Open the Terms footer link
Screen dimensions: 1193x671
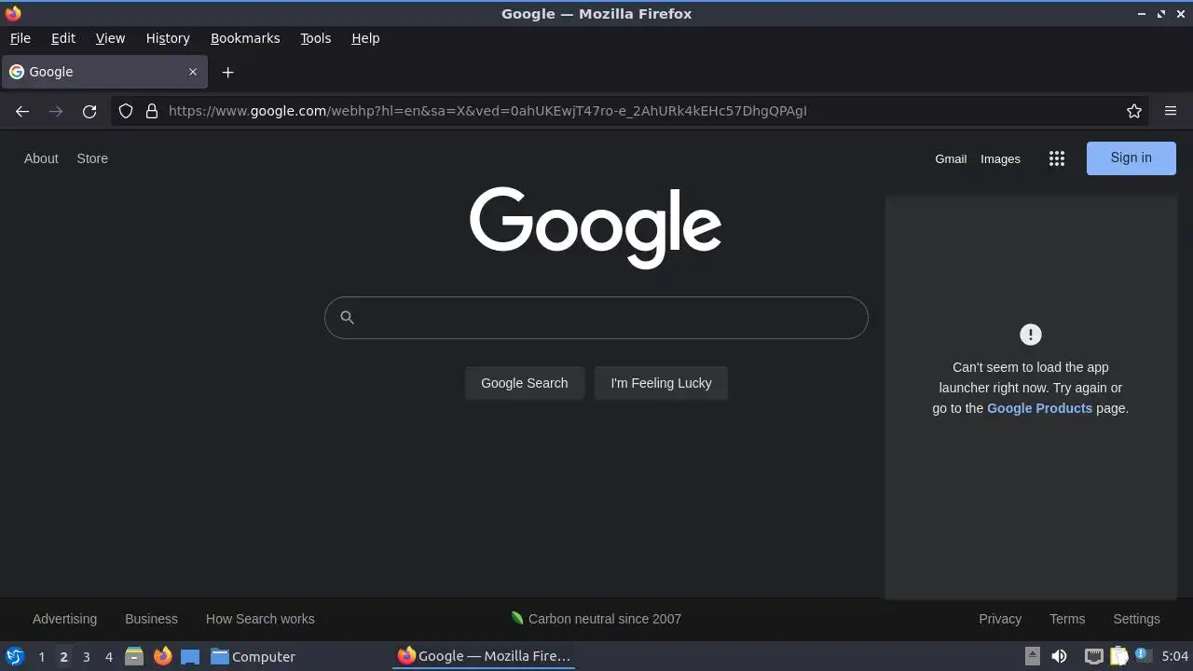pos(1067,619)
